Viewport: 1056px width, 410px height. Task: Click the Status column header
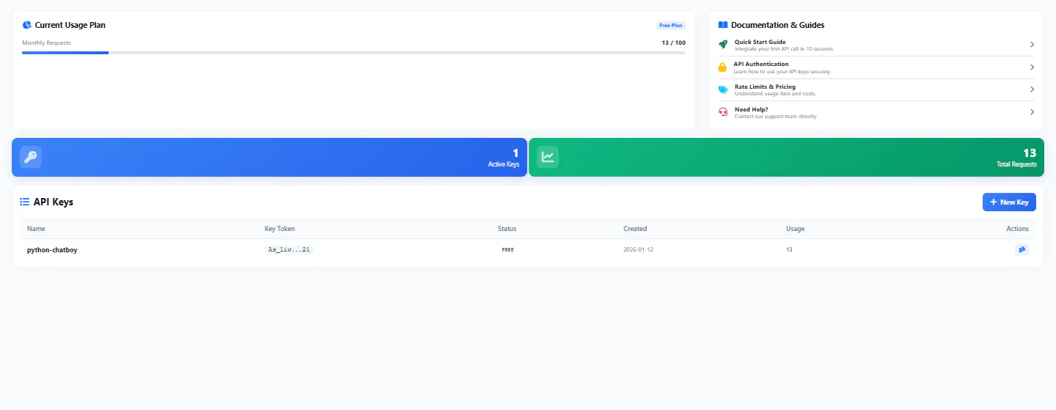[x=507, y=229]
